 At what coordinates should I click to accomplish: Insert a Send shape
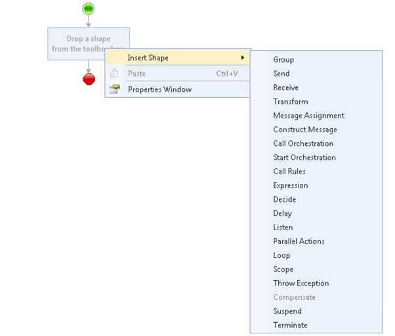281,74
